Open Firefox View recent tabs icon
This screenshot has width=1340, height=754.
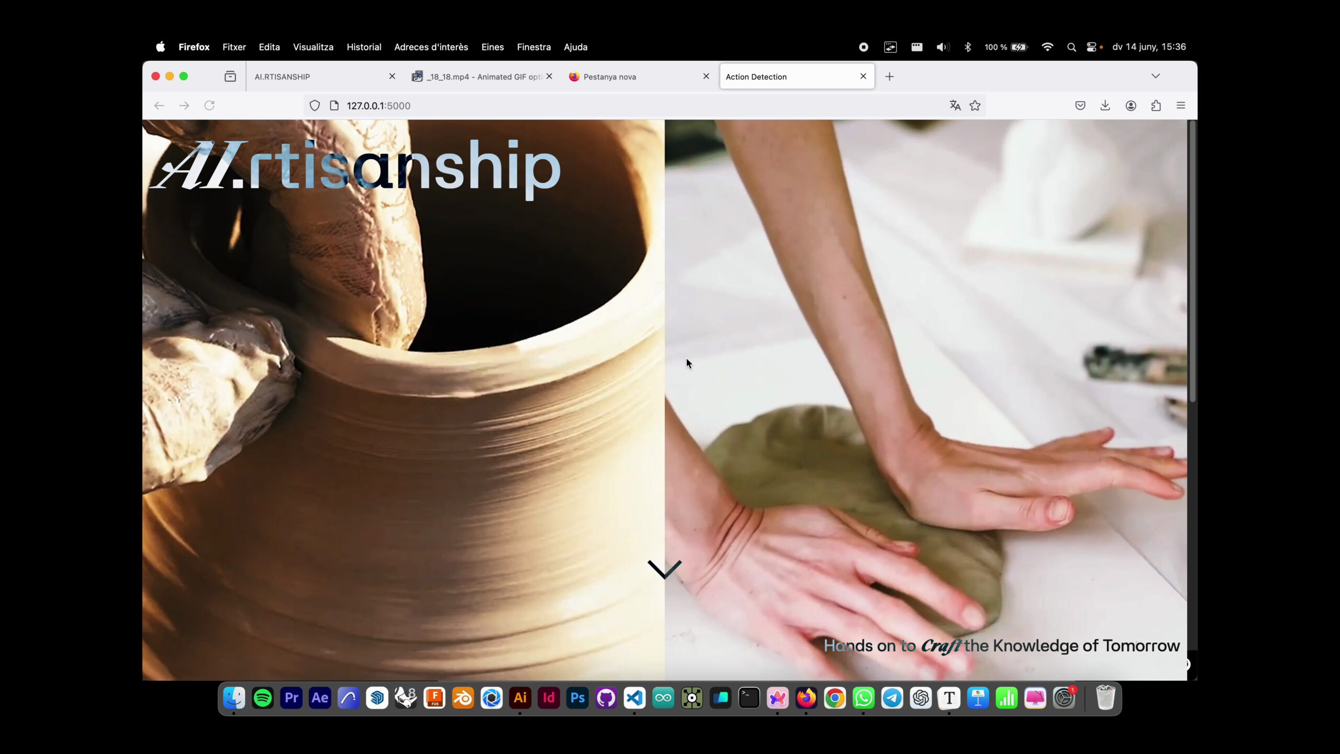coord(230,76)
